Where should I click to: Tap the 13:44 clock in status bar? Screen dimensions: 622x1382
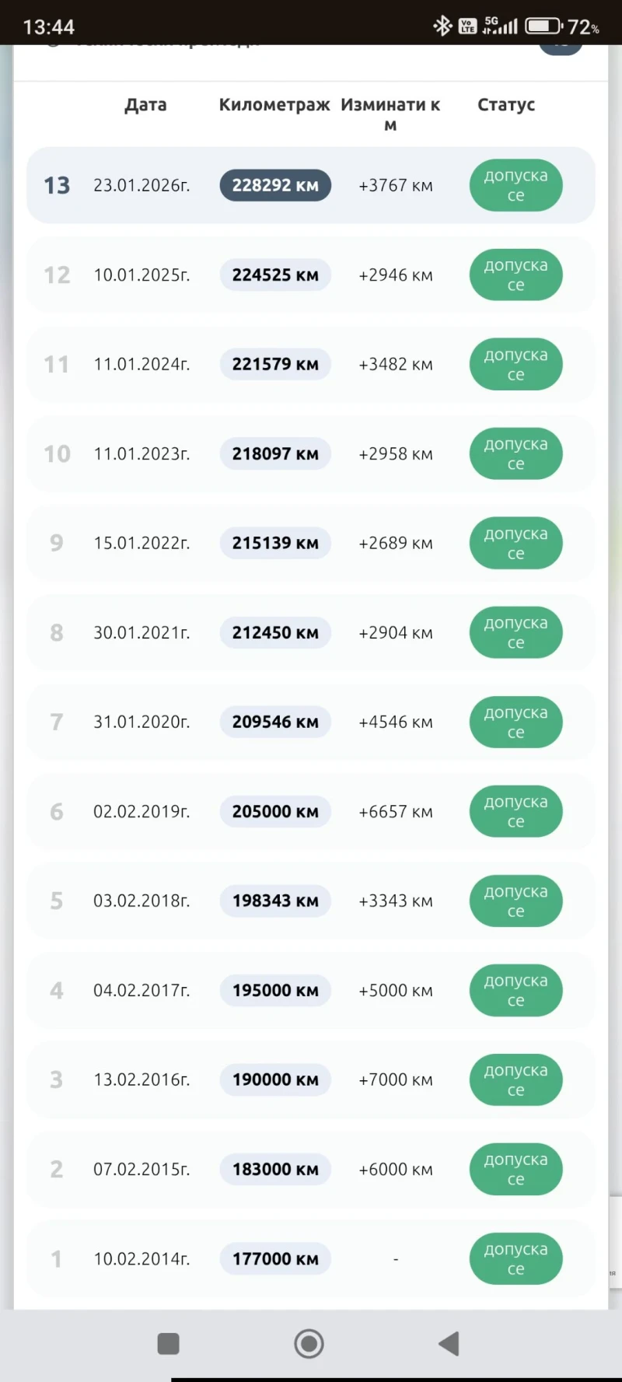pos(49,27)
